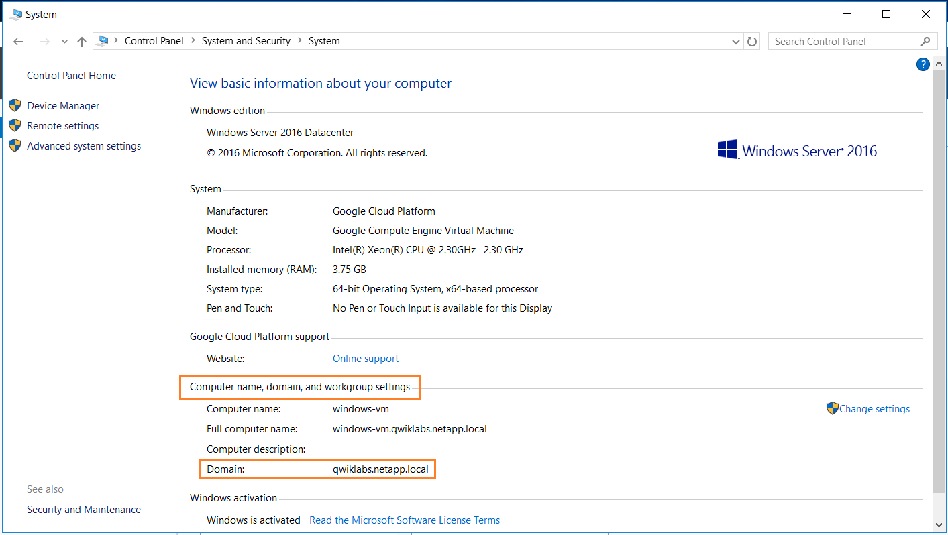The image size is (948, 535).
Task: Go up one level with the up arrow
Action: click(82, 42)
